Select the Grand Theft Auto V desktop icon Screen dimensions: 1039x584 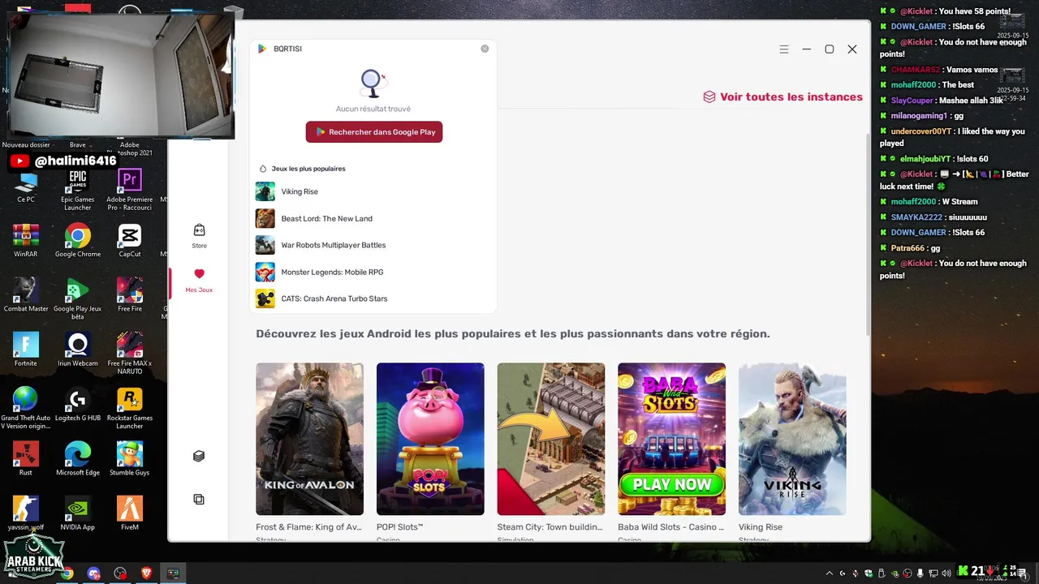26,407
